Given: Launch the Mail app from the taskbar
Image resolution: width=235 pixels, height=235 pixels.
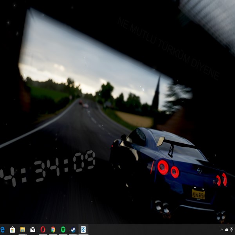Looking at the screenshot, I should [33, 230].
